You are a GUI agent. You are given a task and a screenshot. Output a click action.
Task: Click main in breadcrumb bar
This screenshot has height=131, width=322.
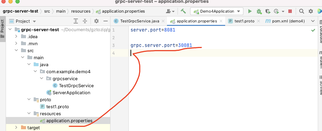61,11
